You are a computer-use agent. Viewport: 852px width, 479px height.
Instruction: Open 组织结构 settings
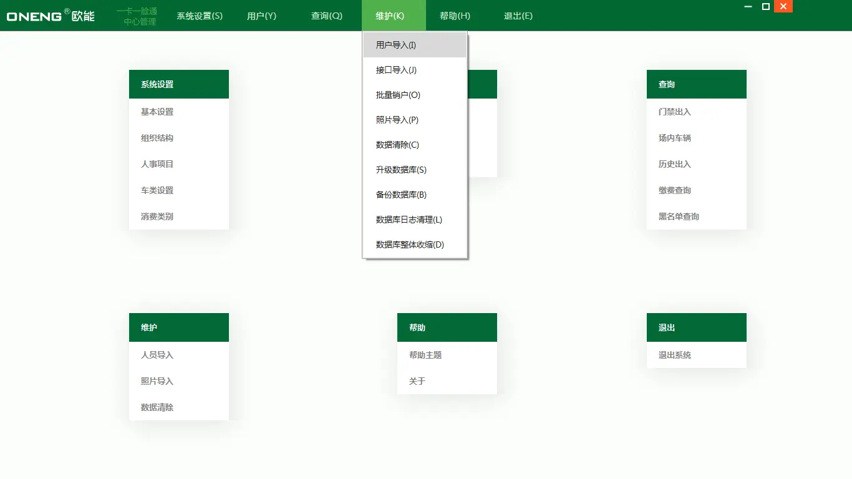(156, 138)
